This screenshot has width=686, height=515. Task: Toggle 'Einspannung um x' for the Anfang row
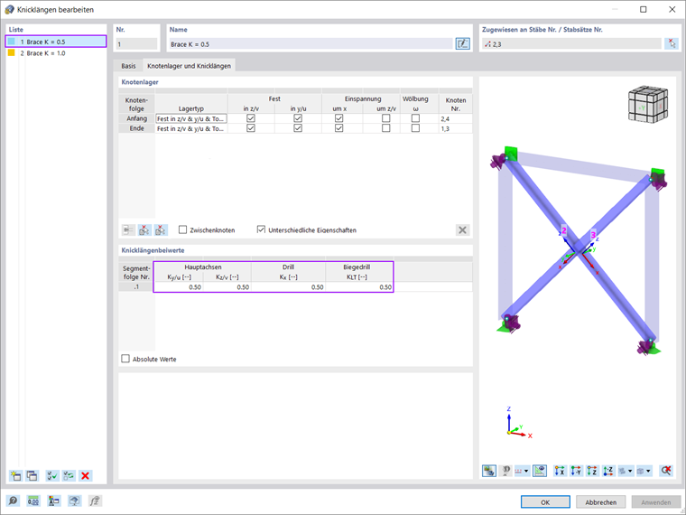[339, 118]
